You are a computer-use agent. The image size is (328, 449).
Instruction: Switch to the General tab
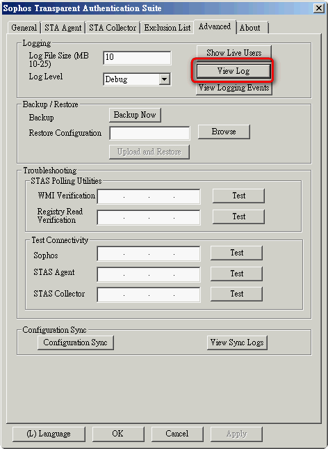point(24,28)
